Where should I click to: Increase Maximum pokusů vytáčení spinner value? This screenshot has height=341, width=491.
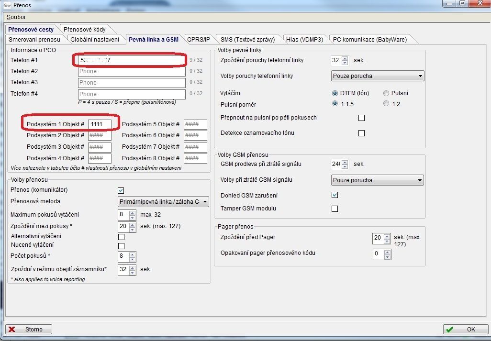click(133, 212)
